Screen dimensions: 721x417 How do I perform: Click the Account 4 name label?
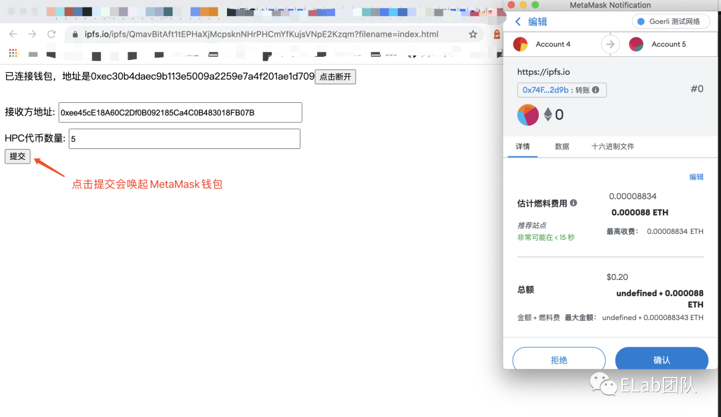coord(553,44)
